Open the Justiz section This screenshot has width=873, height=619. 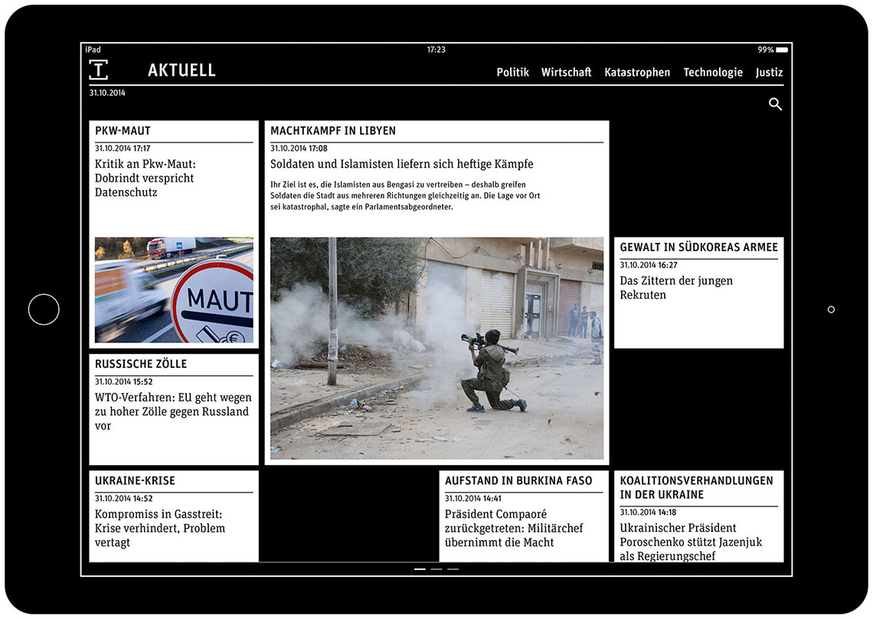tap(769, 72)
